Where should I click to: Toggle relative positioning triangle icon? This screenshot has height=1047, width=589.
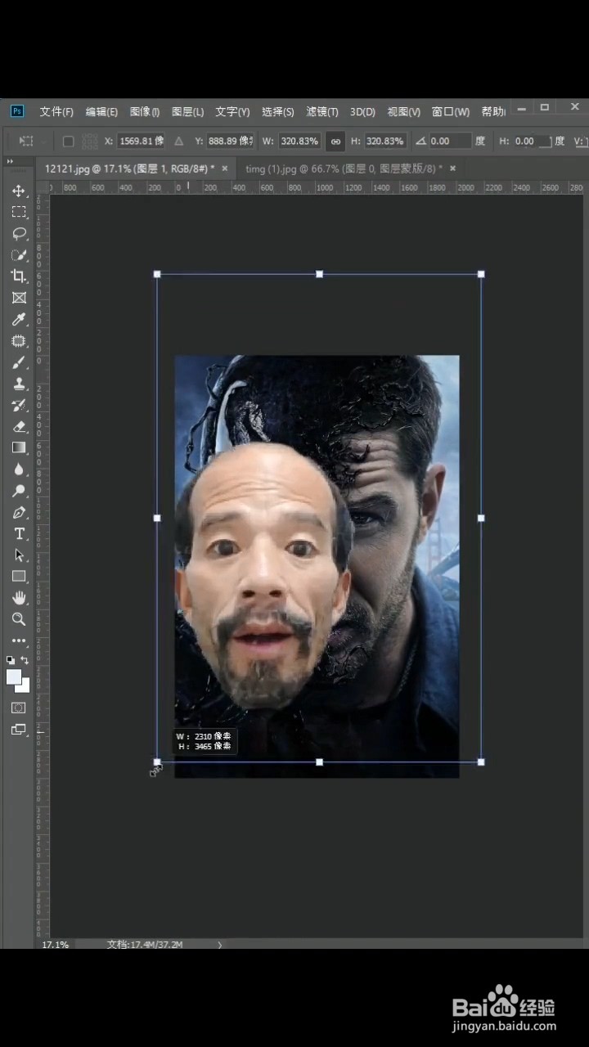pos(179,142)
